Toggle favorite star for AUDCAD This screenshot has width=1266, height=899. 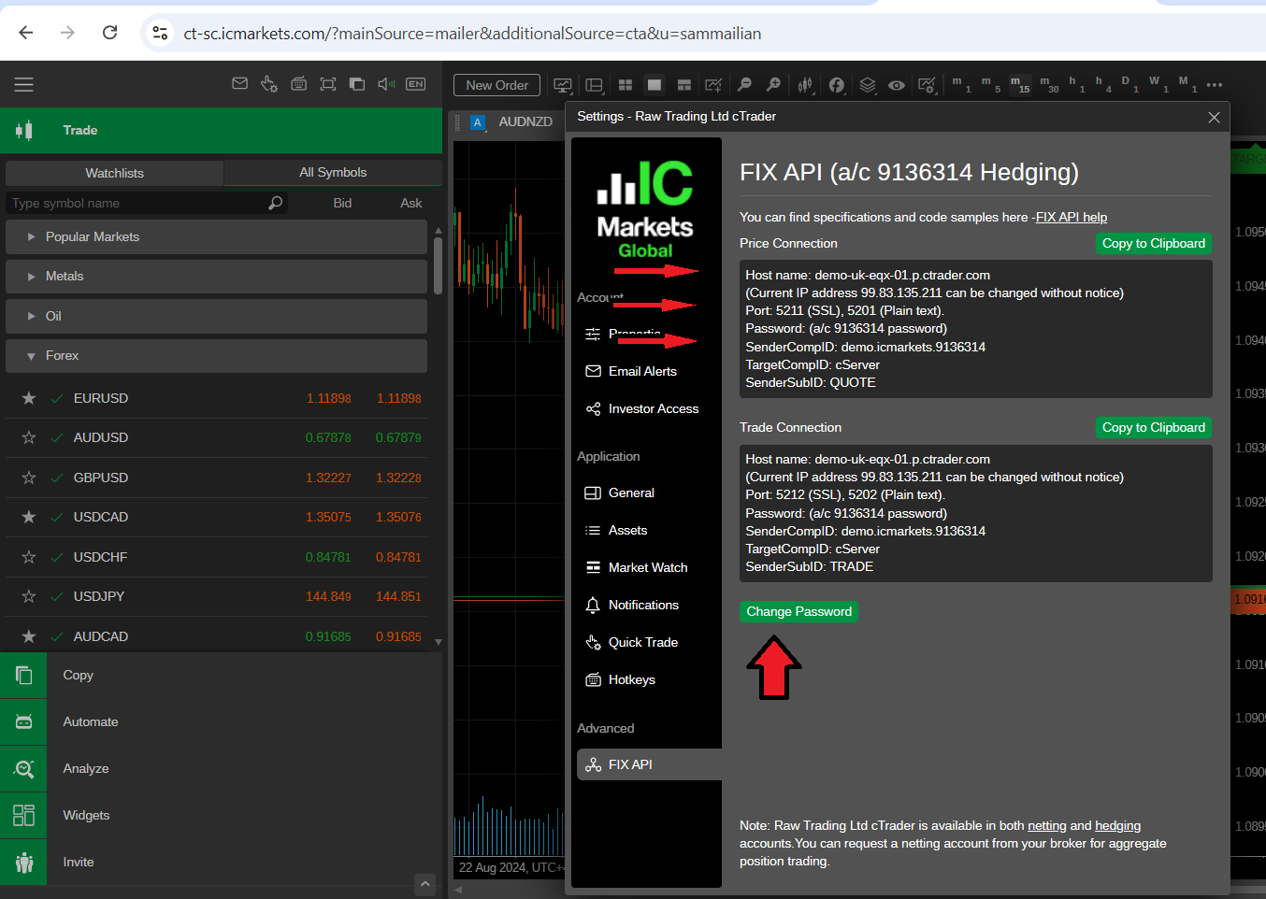pos(29,636)
